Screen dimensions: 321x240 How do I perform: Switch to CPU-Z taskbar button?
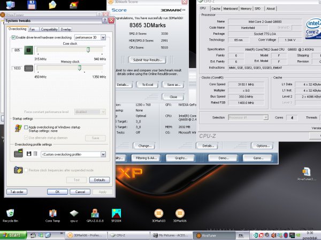[x=128, y=235]
